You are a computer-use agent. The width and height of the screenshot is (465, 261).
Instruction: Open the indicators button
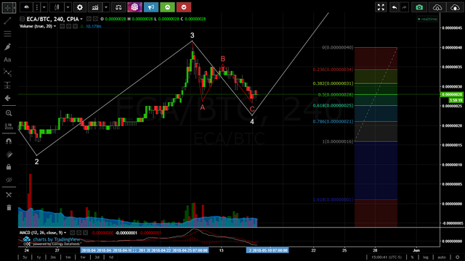95,7
